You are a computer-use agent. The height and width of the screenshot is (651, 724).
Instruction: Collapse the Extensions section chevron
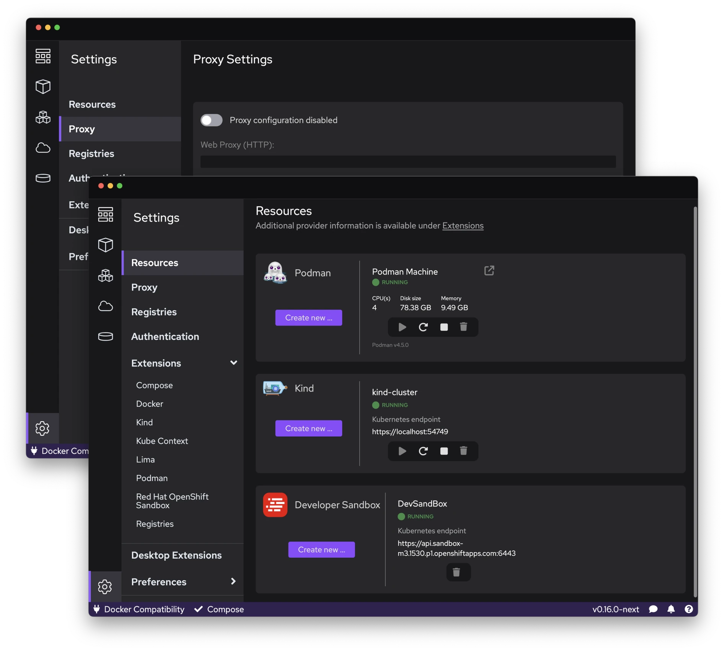pos(233,363)
